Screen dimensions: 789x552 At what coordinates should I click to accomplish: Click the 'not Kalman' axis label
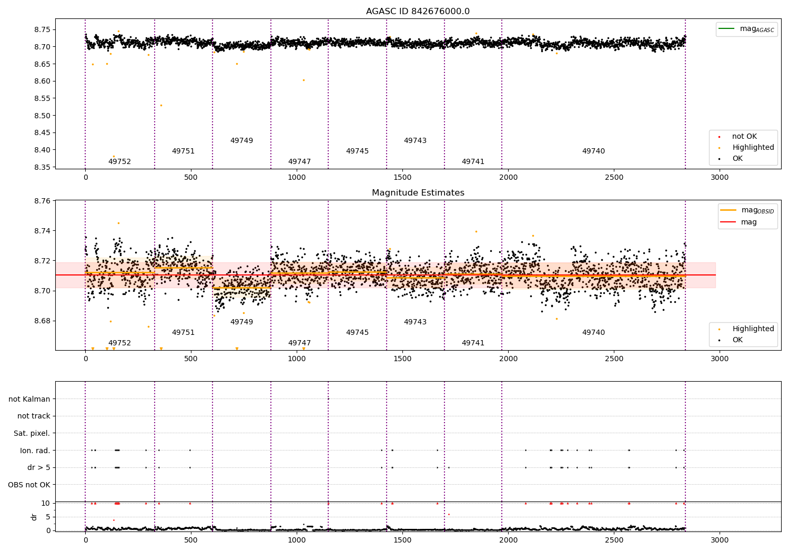tap(29, 399)
